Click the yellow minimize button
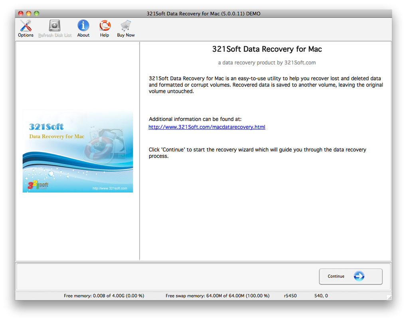The image size is (407, 321). 28,13
